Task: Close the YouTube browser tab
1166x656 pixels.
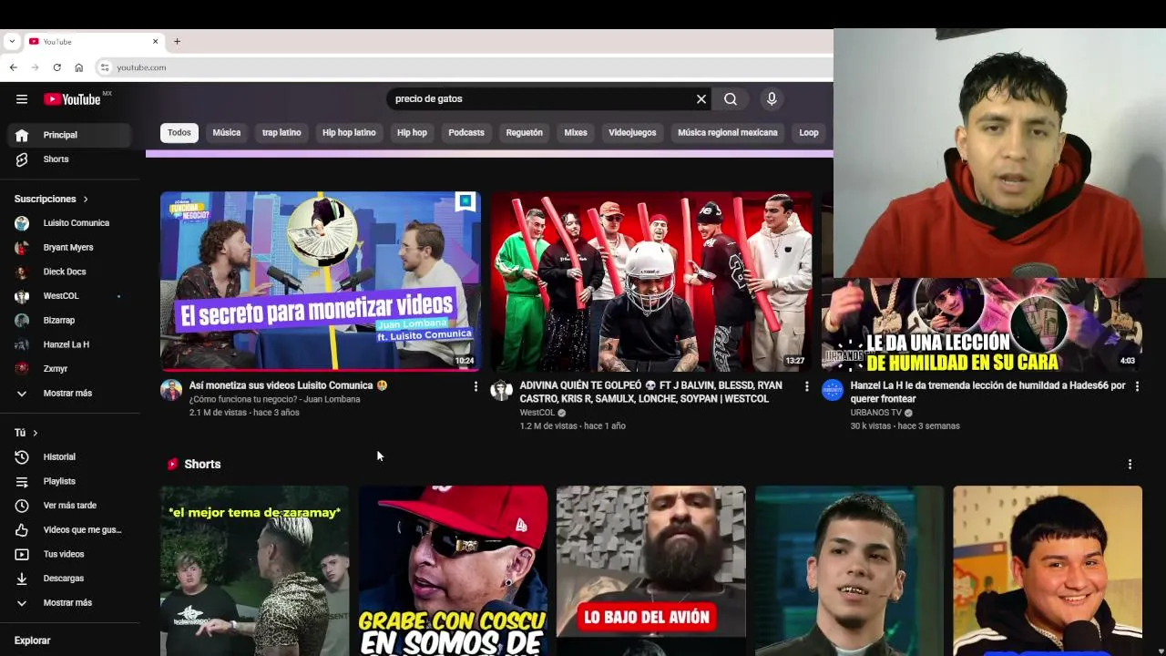Action: (155, 41)
